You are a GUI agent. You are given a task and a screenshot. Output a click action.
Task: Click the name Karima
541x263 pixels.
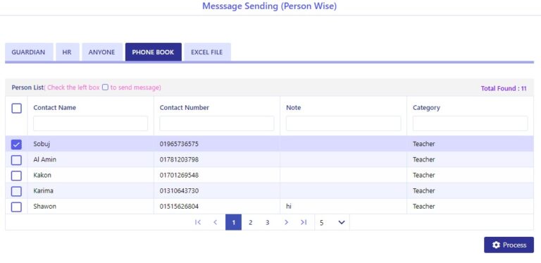click(43, 190)
